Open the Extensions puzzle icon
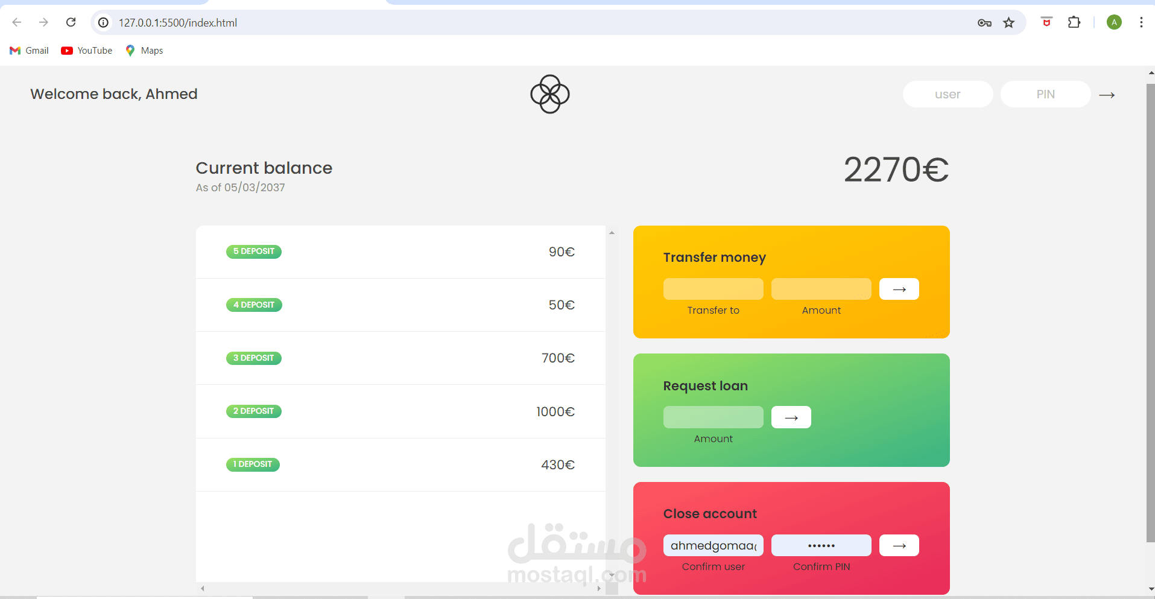This screenshot has width=1155, height=599. click(x=1074, y=22)
